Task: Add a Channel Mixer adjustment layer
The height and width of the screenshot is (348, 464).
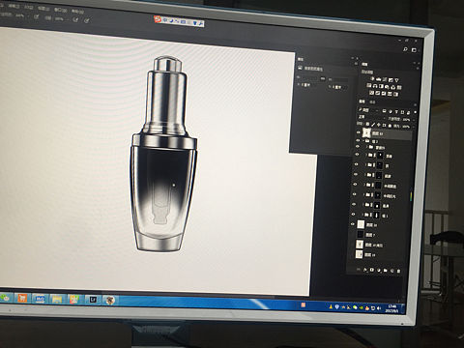Action: pyautogui.click(x=393, y=87)
